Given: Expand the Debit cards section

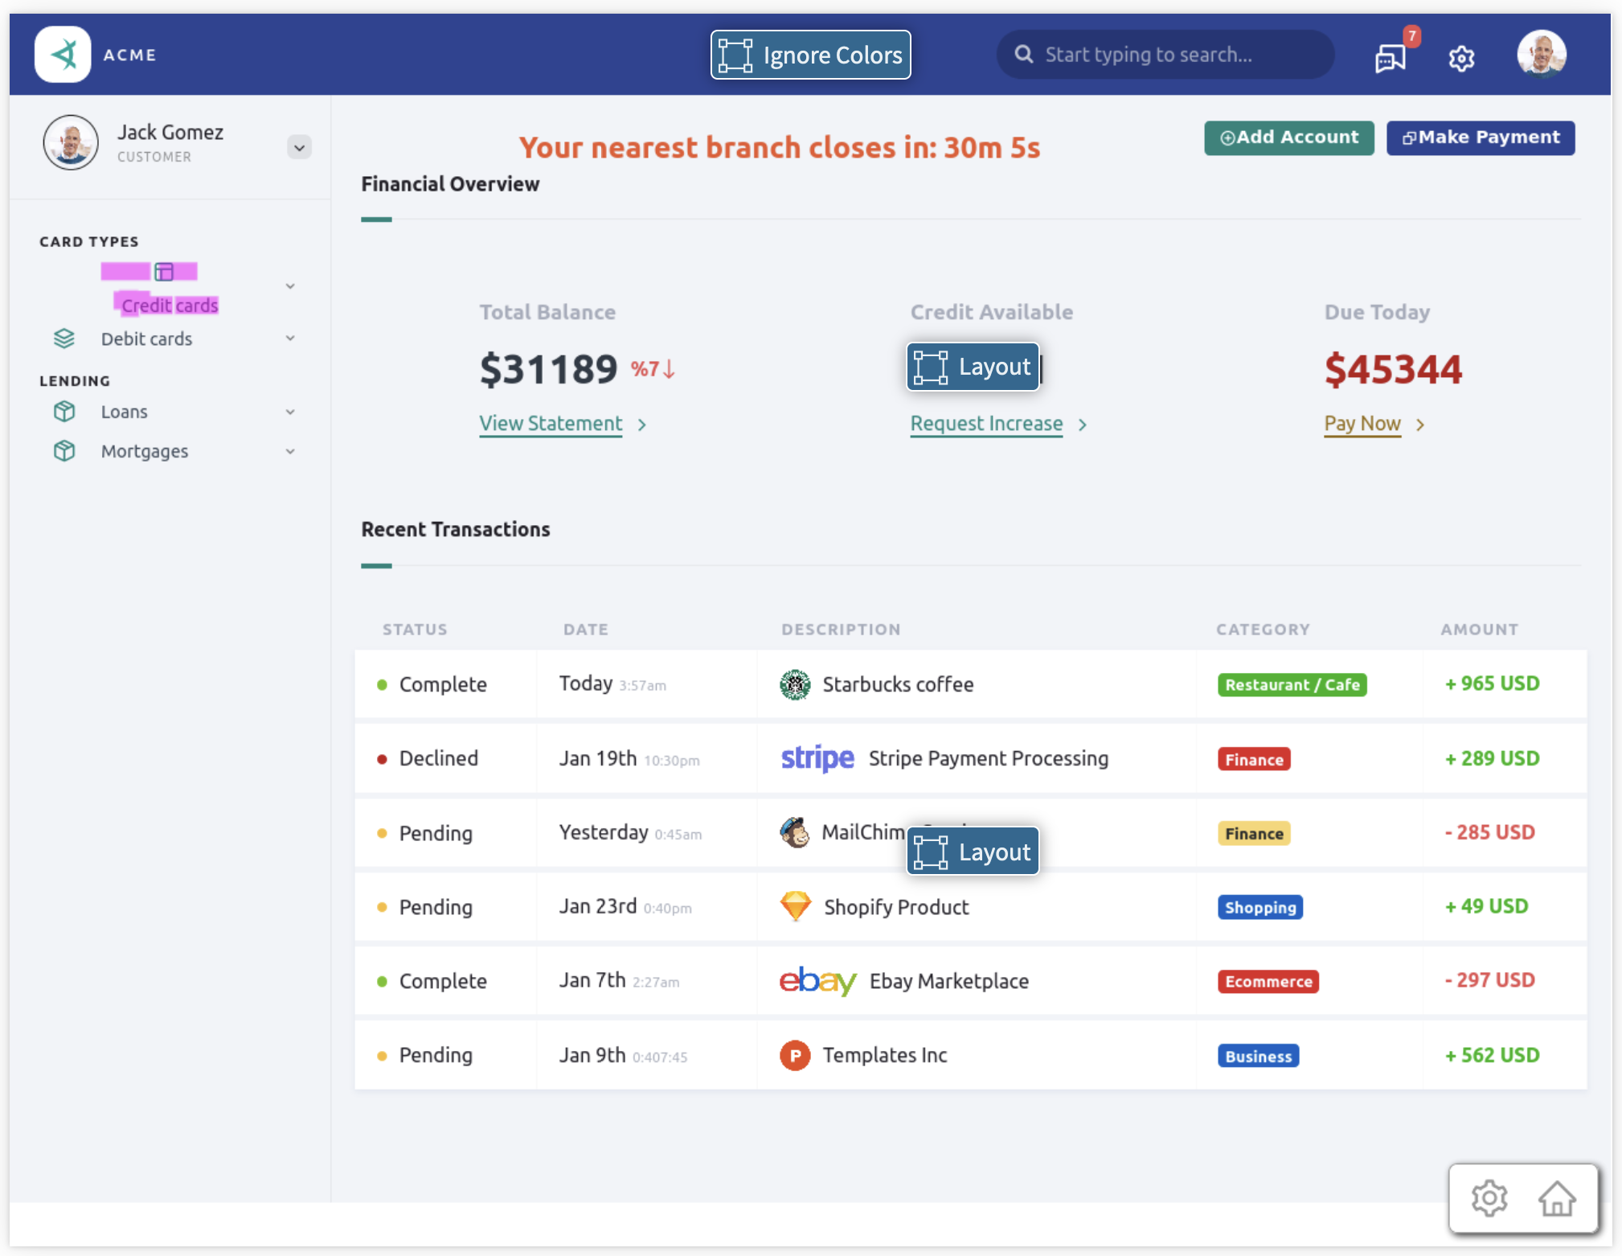Looking at the screenshot, I should (x=290, y=339).
